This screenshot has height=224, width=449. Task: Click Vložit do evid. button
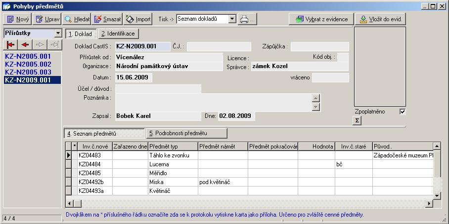tap(381, 19)
